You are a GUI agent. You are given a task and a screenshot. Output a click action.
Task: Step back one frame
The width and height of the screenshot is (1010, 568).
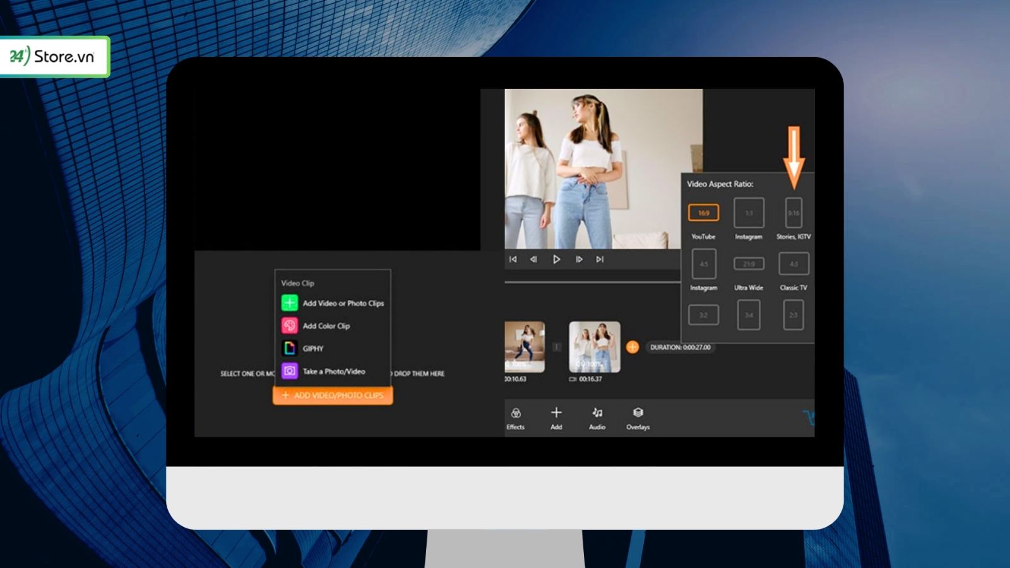(534, 259)
